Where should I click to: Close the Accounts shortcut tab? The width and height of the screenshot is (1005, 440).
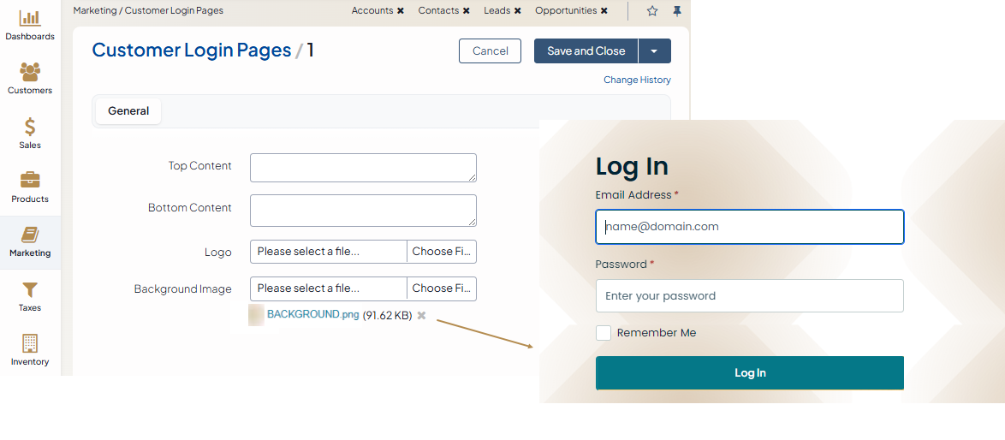401,11
